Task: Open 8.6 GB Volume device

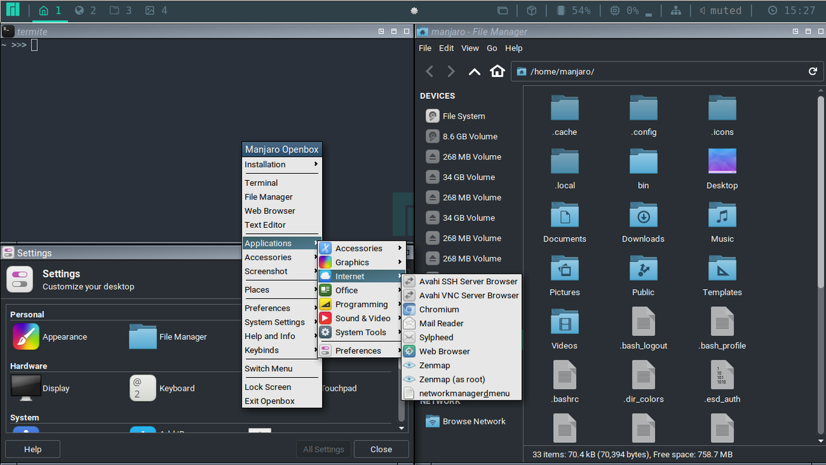Action: pyautogui.click(x=462, y=136)
